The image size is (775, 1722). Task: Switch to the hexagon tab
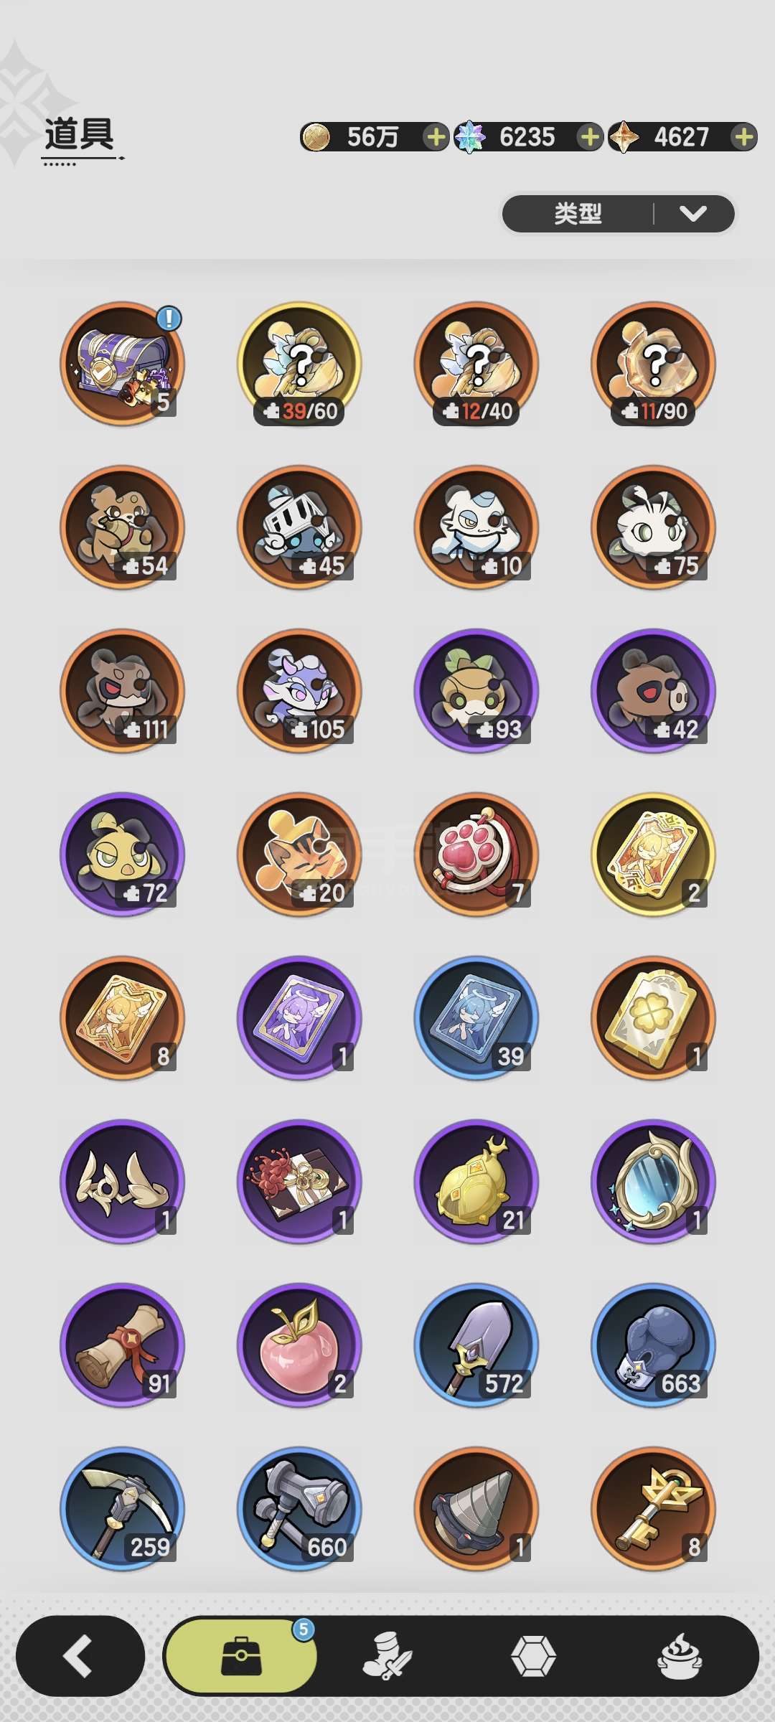[x=533, y=1656]
